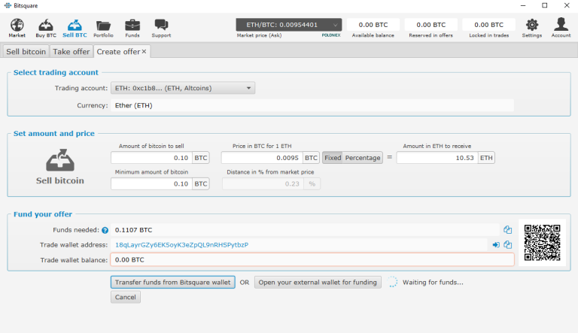Switch to the Sell bitcoin tab

pos(26,51)
